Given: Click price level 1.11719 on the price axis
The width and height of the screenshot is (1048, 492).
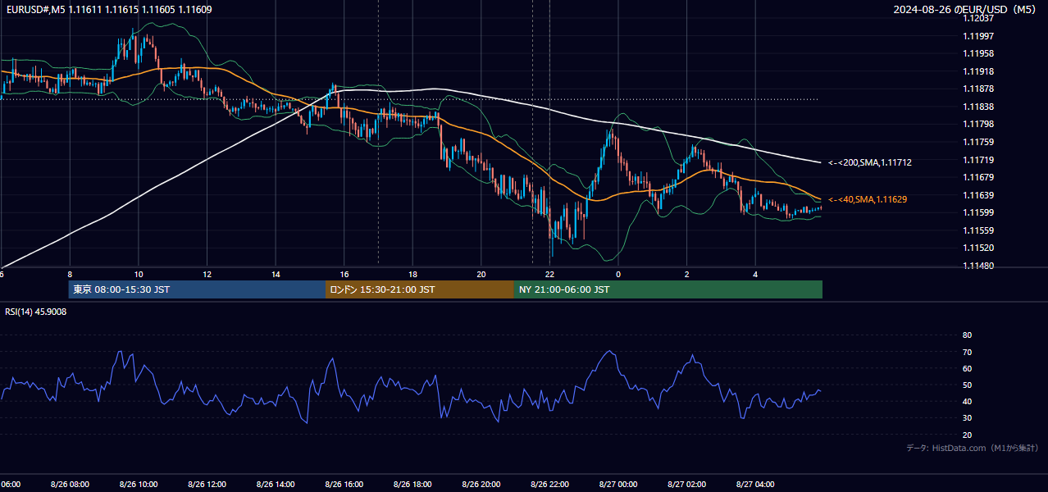Looking at the screenshot, I should (978, 160).
